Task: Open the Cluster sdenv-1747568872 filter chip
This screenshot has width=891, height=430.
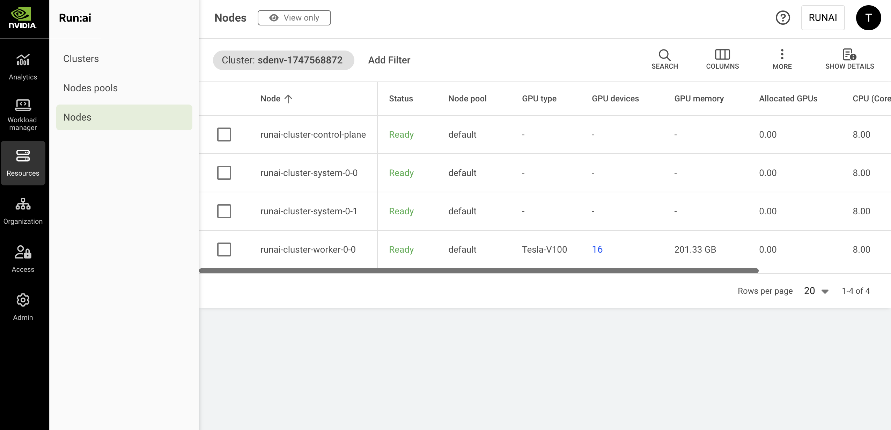Action: click(283, 60)
